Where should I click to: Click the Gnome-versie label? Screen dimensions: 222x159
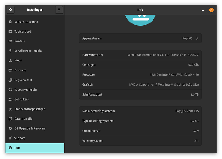coord(91,131)
